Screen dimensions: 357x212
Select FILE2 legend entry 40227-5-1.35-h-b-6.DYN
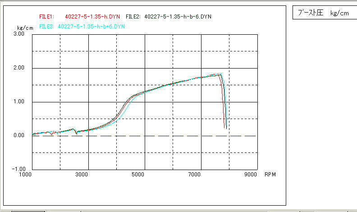[x=178, y=17]
